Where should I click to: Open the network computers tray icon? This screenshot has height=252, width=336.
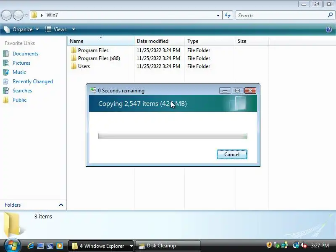tap(284, 245)
